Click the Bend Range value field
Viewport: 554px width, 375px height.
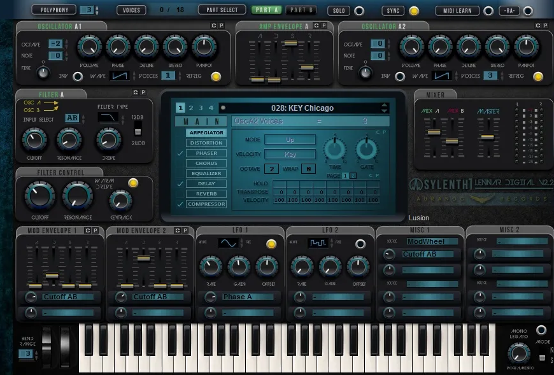[27, 354]
